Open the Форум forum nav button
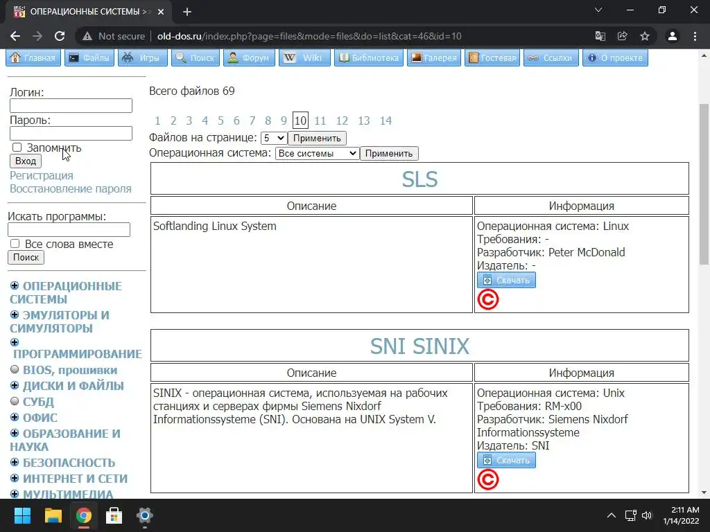This screenshot has height=532, width=710. click(249, 58)
